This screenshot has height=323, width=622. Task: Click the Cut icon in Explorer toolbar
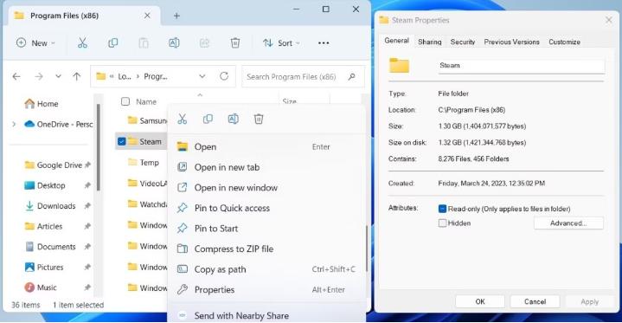coord(82,43)
